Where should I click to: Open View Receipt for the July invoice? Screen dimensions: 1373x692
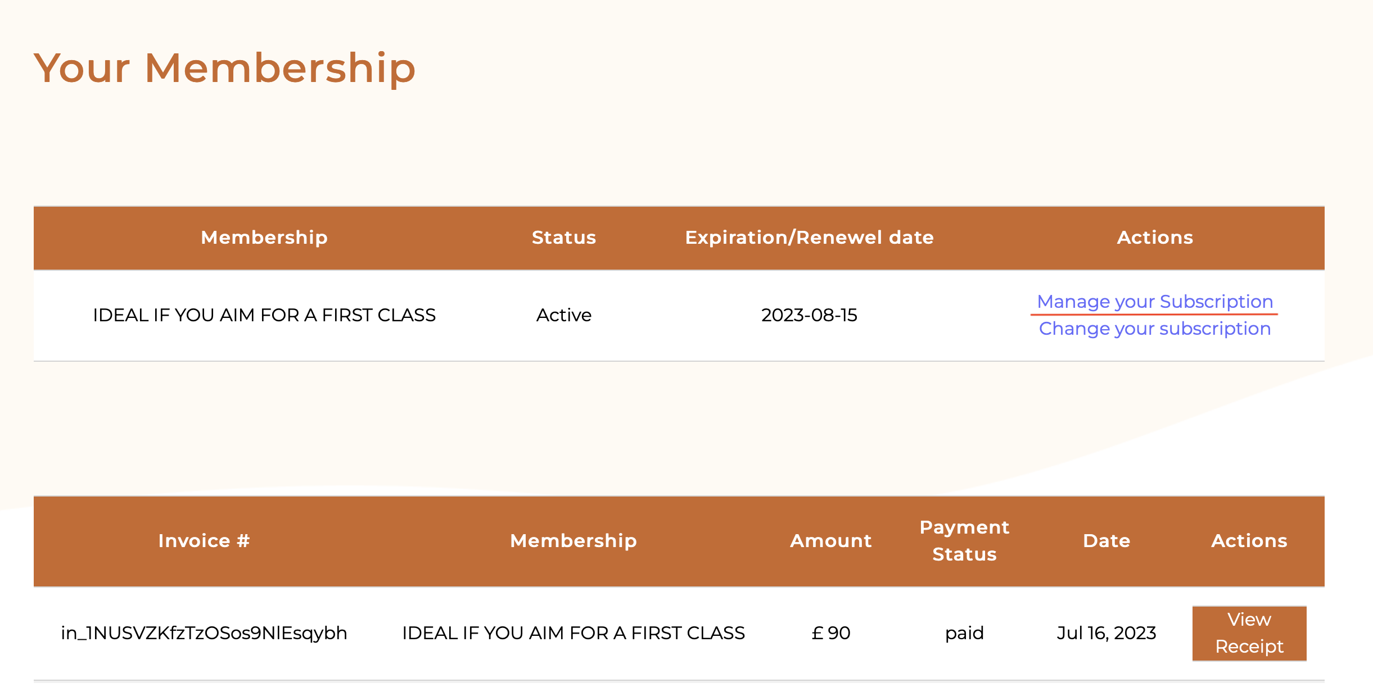pyautogui.click(x=1249, y=633)
